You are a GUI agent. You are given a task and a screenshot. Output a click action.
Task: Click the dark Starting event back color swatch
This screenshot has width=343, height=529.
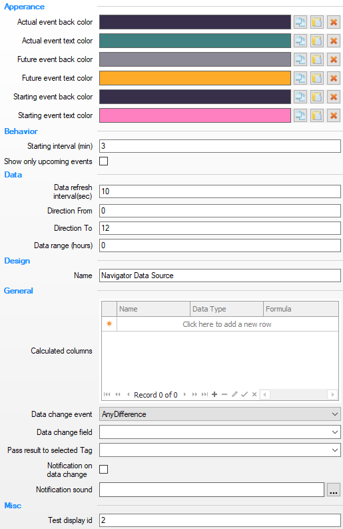coord(195,97)
